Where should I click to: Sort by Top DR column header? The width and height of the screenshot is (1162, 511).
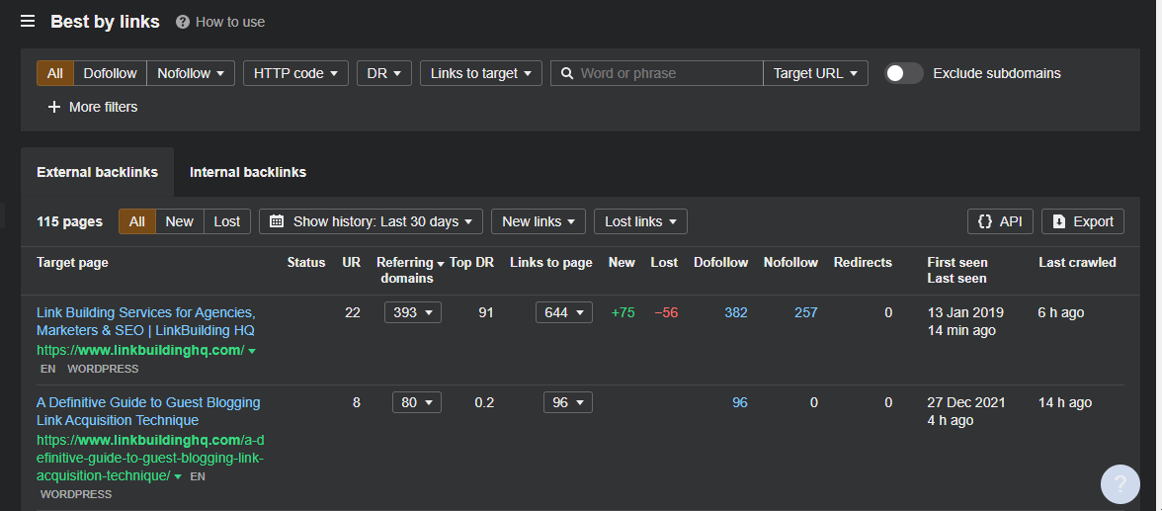click(x=472, y=263)
